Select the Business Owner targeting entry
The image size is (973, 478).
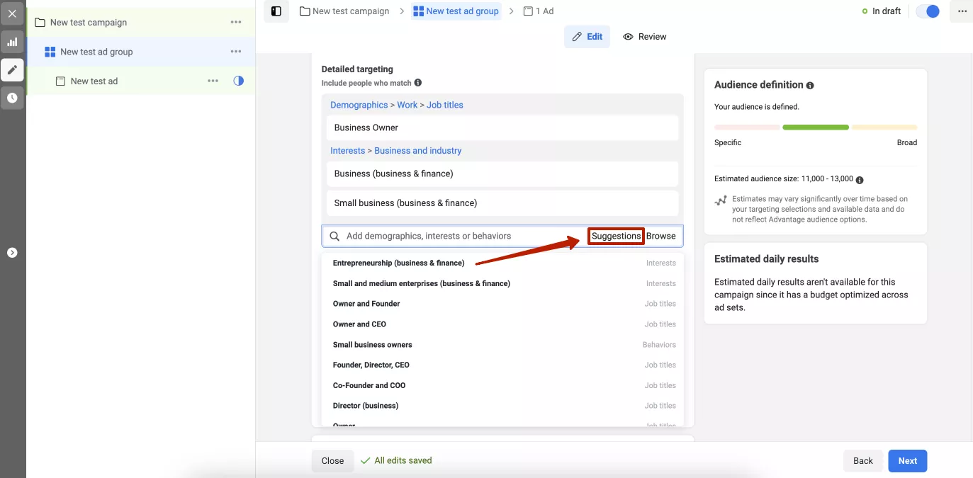click(x=502, y=127)
